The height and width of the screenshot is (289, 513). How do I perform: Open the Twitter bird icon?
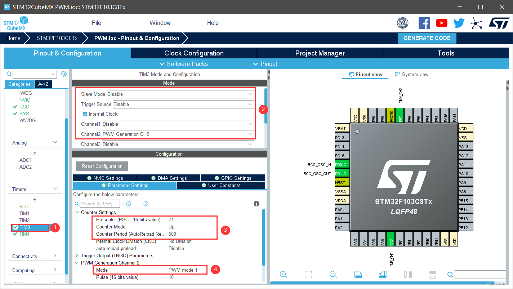[459, 23]
